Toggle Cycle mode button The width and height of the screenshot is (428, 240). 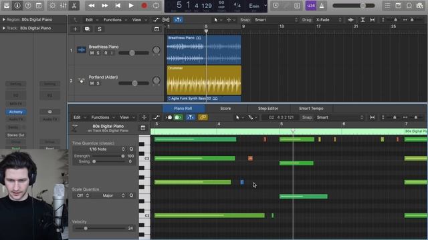click(156, 5)
